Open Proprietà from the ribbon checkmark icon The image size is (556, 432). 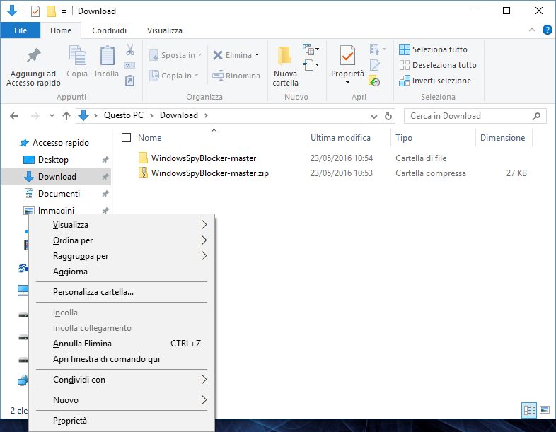click(347, 55)
